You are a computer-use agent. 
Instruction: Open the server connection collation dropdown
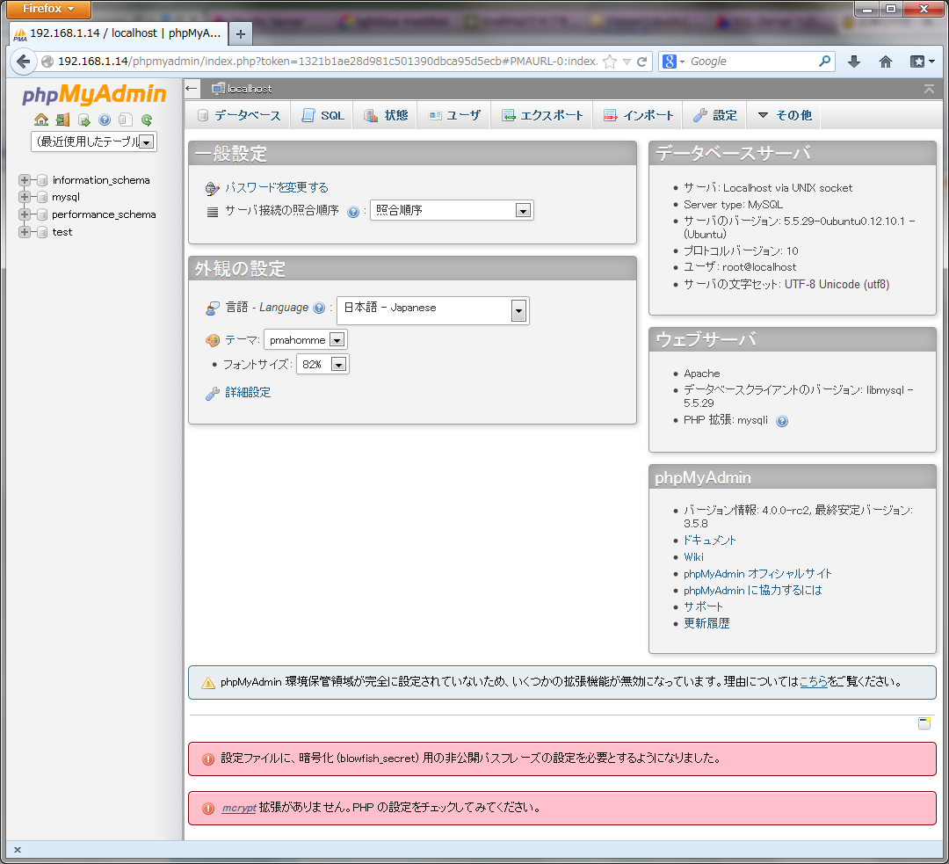452,210
